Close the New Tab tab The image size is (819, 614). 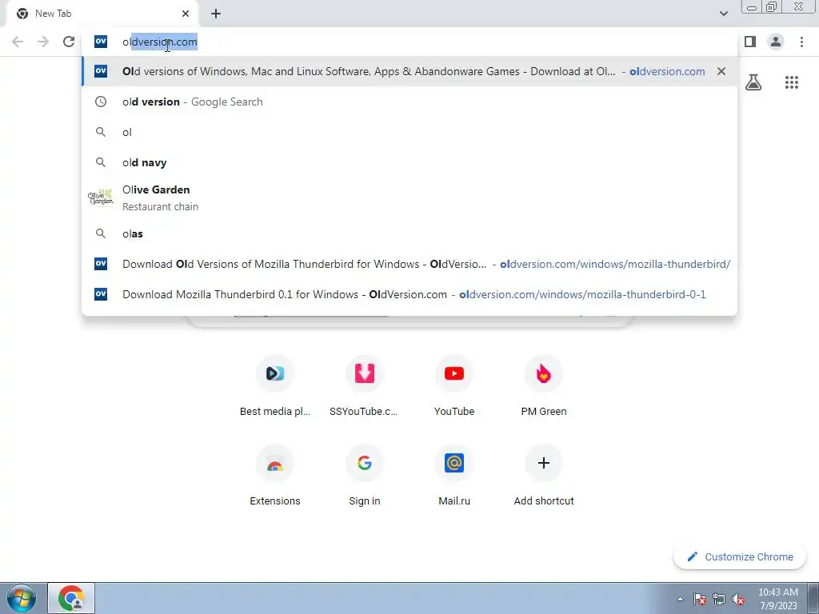(x=186, y=14)
